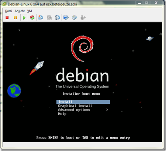Take a snapshot with the camera-clock icon
166x151 pixels.
(x=41, y=17)
